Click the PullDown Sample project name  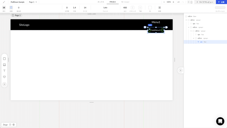[18, 2]
